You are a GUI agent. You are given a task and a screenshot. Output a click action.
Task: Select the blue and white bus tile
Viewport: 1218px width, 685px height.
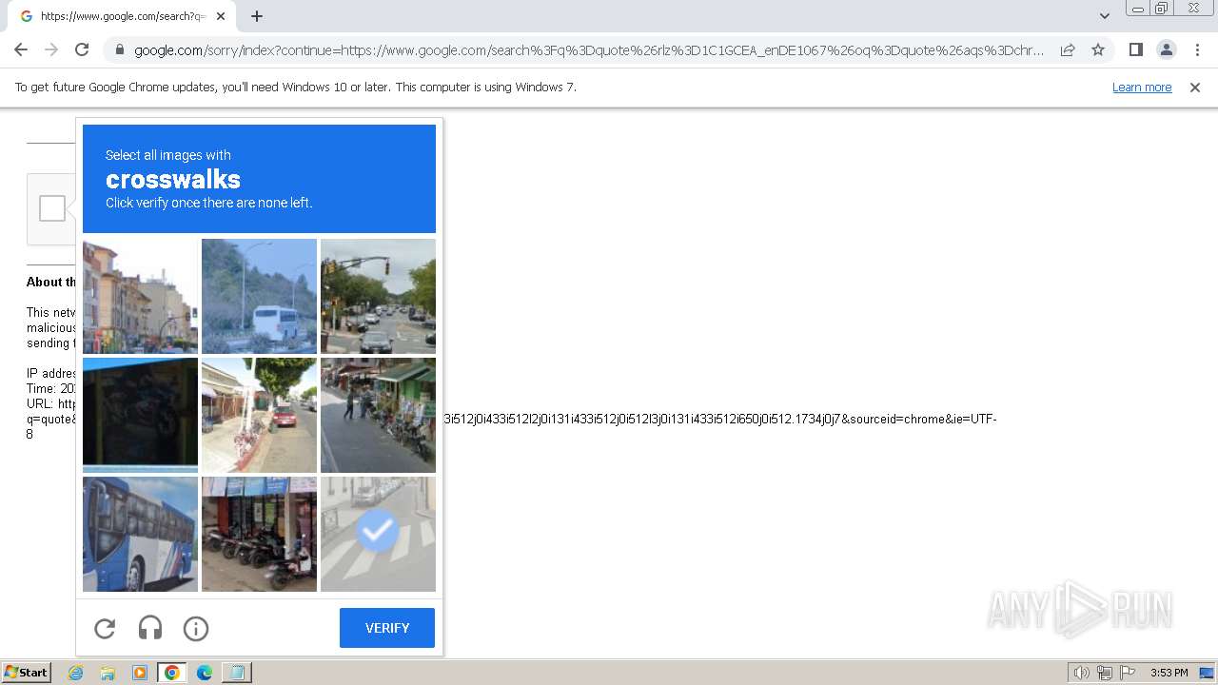click(x=140, y=534)
